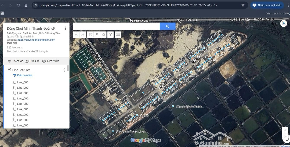290x147 pixels.
Task: Expand description with 'thêm nữa'
Action: pos(12,43)
